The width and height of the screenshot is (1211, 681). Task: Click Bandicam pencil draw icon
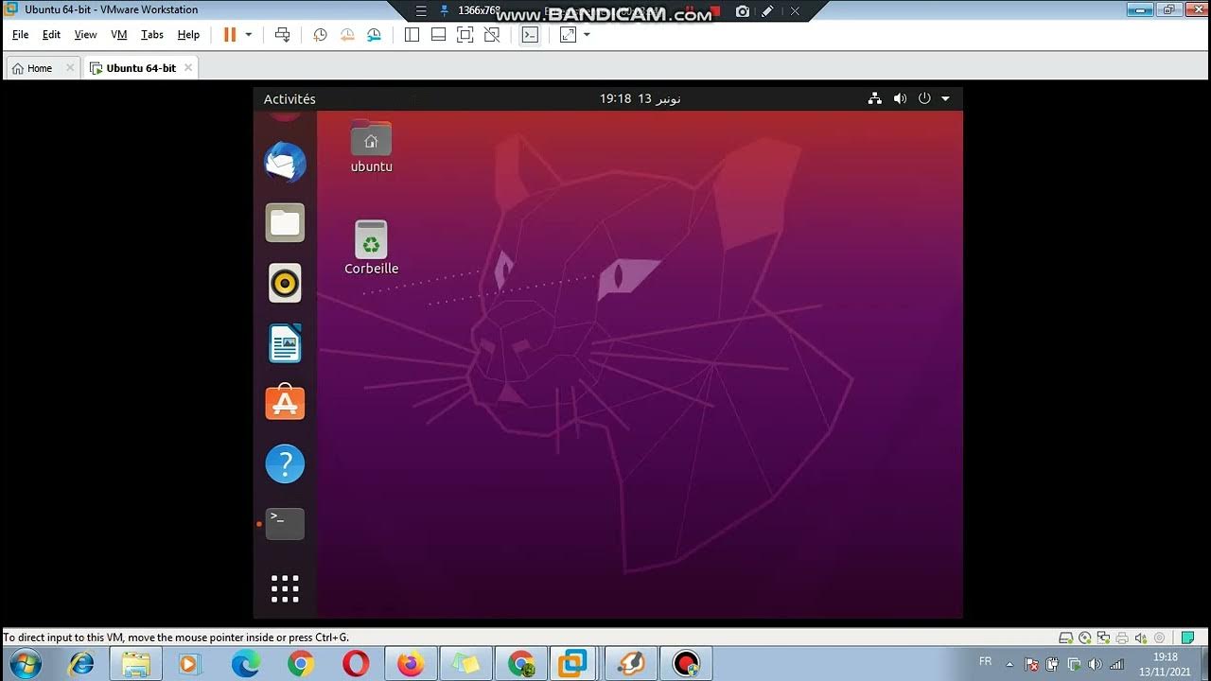pyautogui.click(x=767, y=11)
